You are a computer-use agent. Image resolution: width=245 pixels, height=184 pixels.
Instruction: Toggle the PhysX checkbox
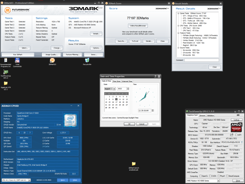tap(219, 176)
